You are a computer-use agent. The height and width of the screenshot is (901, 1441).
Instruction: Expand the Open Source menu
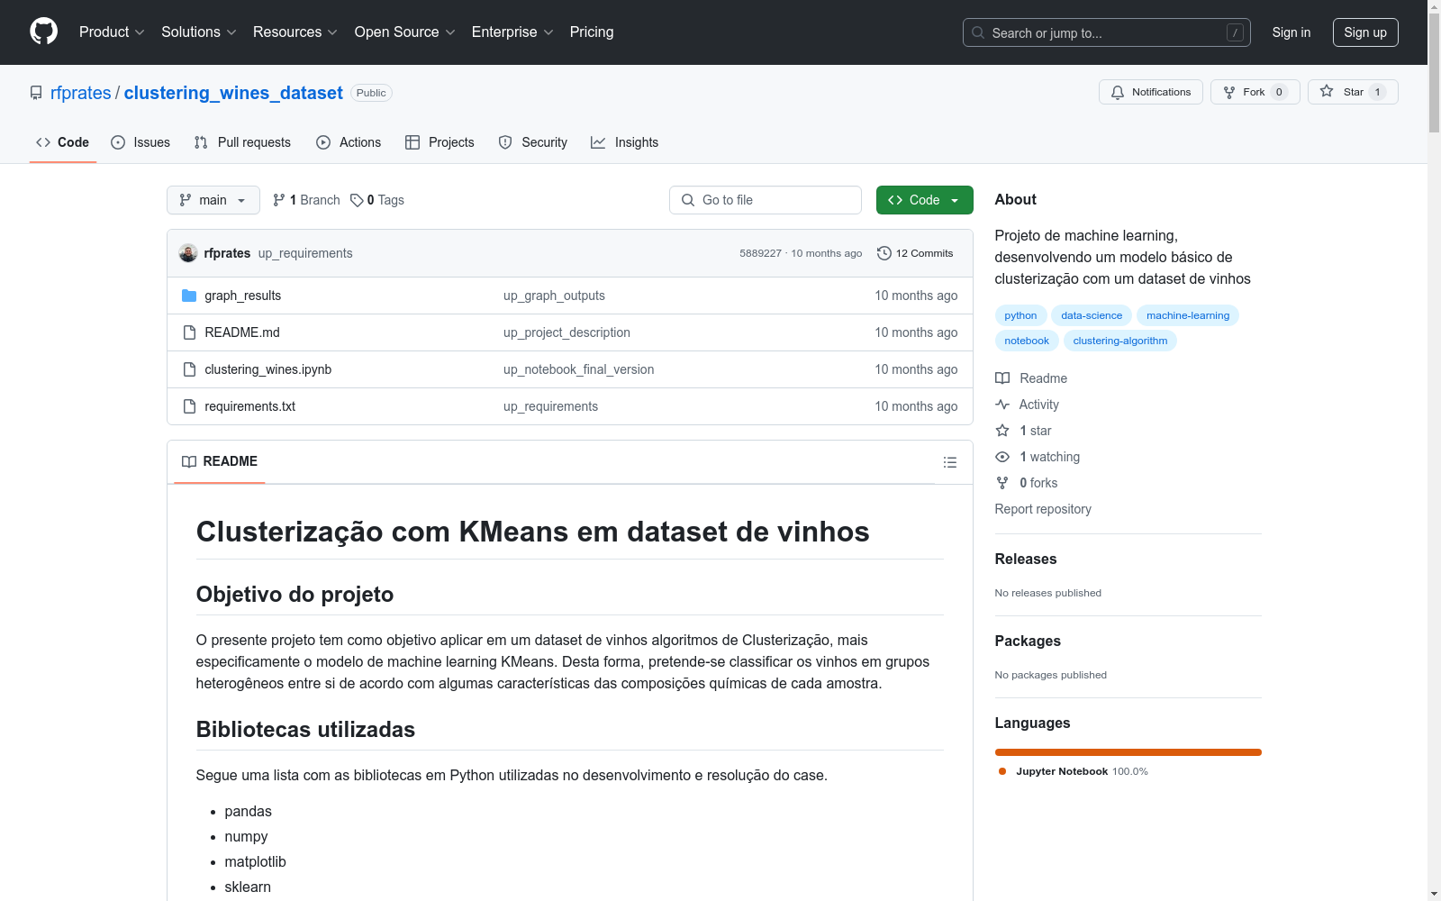[x=405, y=32]
